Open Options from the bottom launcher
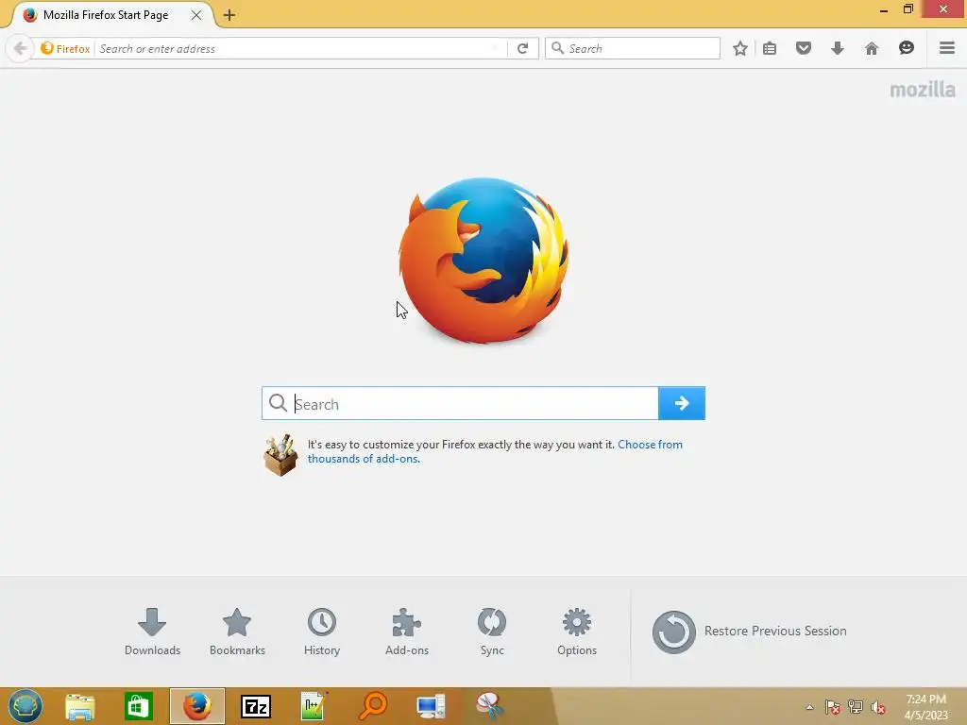This screenshot has height=725, width=967. click(x=577, y=632)
